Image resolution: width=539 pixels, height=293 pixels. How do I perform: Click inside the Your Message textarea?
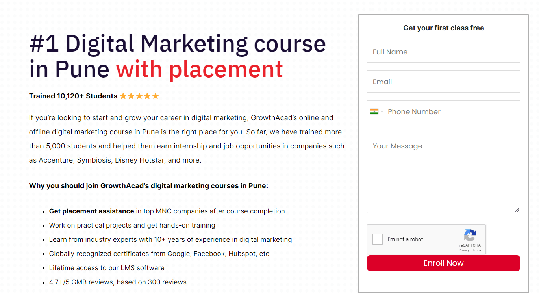(x=443, y=174)
